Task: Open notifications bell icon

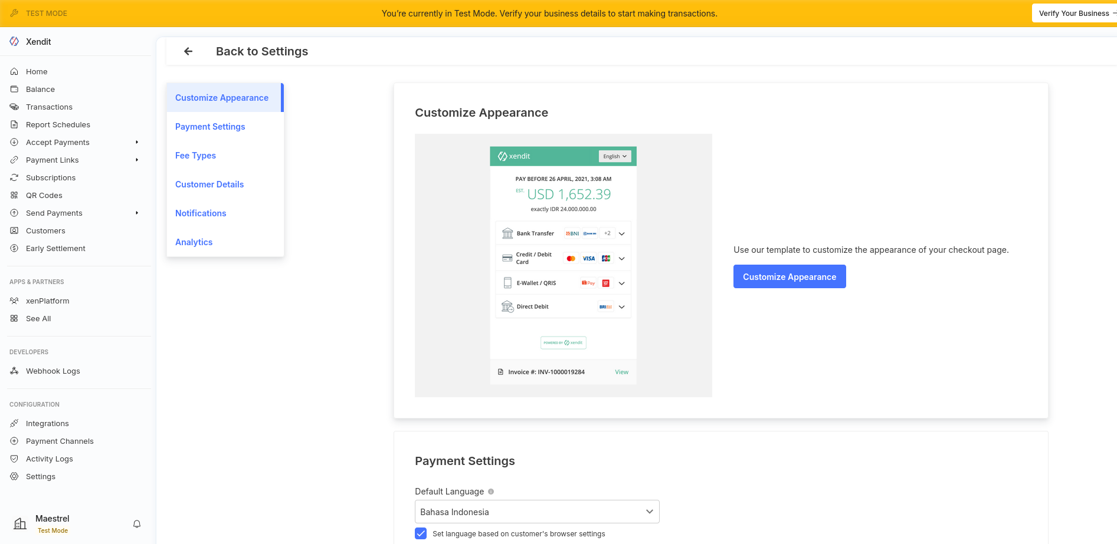Action: click(137, 524)
